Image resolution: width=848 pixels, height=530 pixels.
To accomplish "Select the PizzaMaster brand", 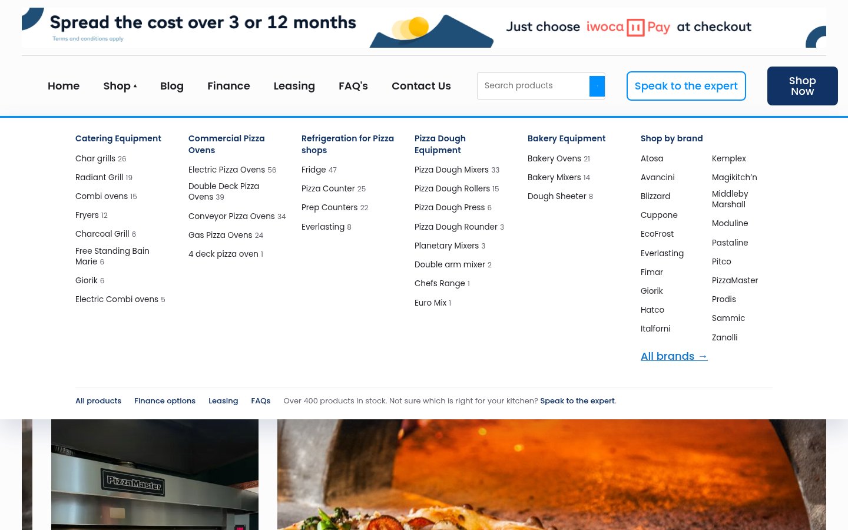I will tap(735, 280).
